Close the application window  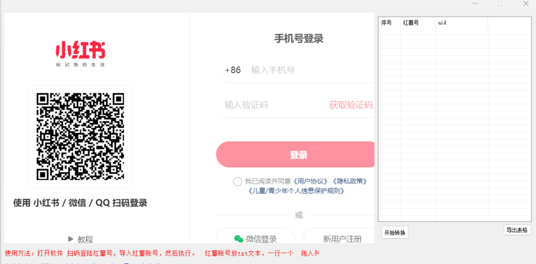pos(526,4)
